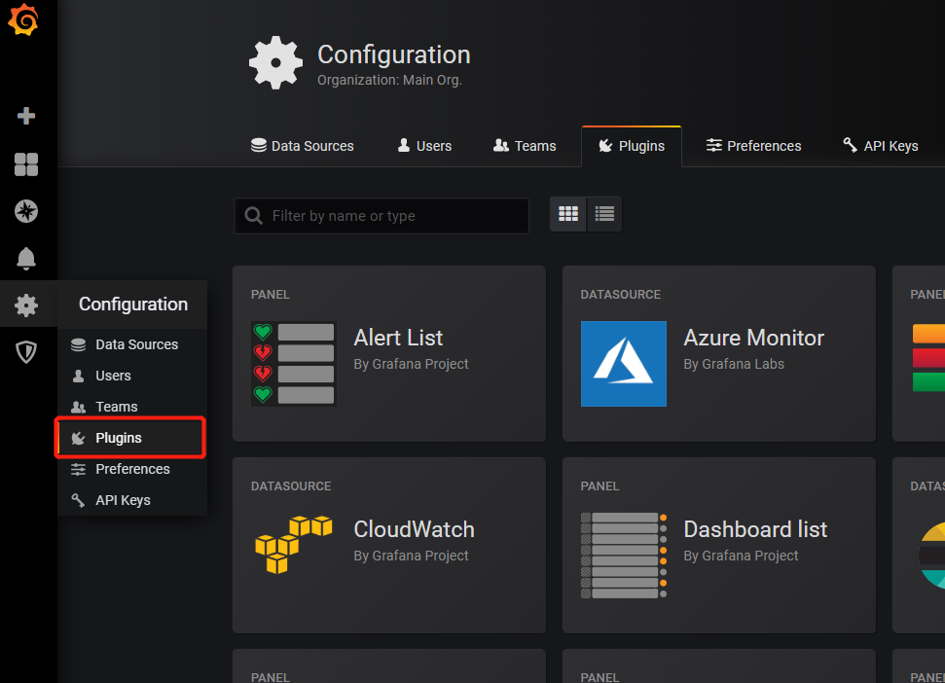This screenshot has height=683, width=945.
Task: Open Preferences from the Configuration flyout menu
Action: pyautogui.click(x=132, y=469)
